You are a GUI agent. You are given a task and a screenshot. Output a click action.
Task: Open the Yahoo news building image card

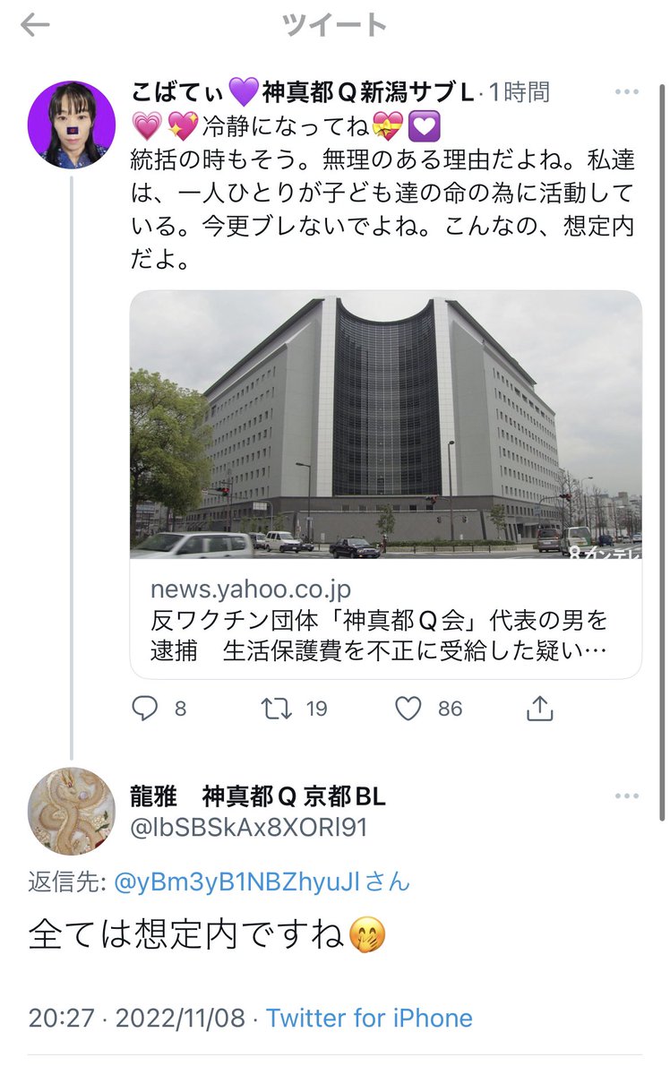click(x=386, y=424)
